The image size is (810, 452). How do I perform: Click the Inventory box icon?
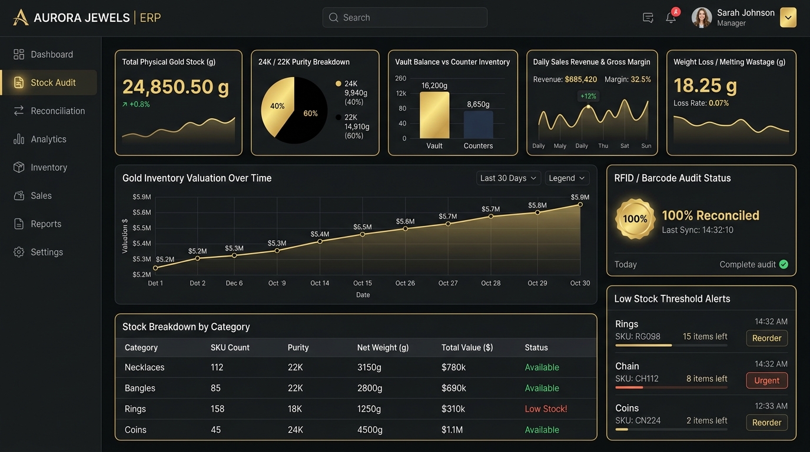[x=19, y=167]
